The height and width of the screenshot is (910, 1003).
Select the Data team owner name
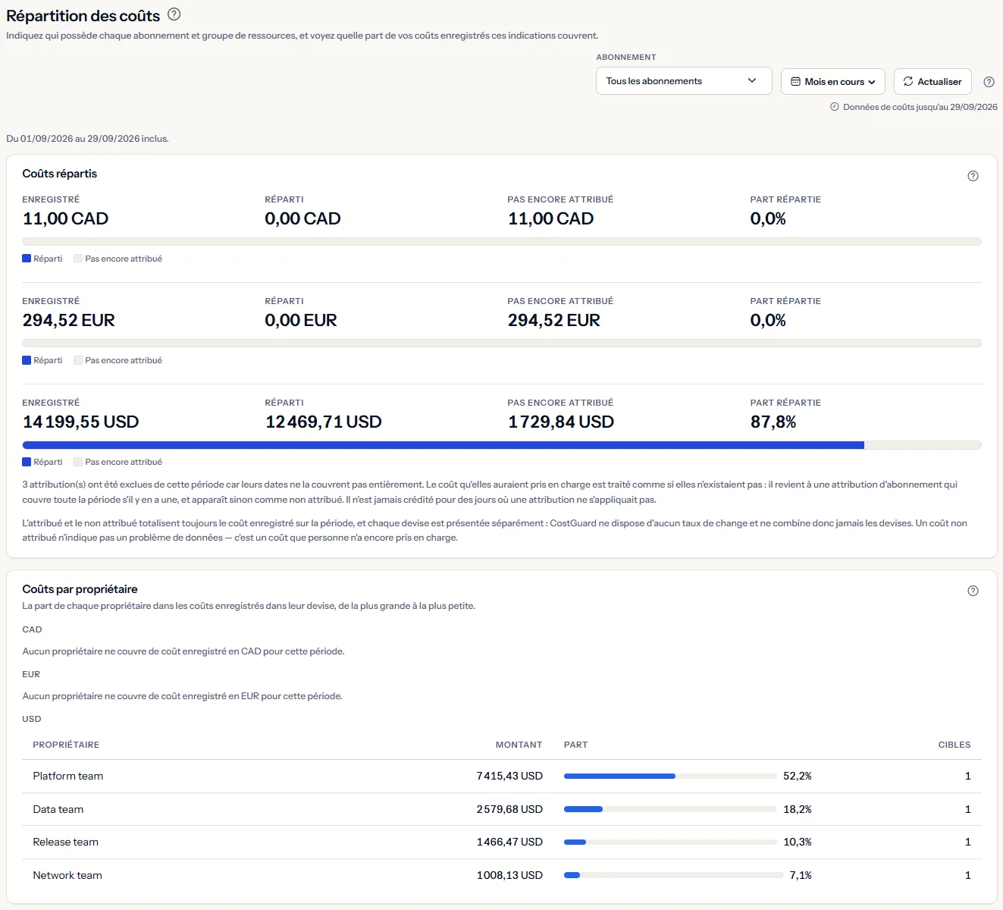click(58, 809)
